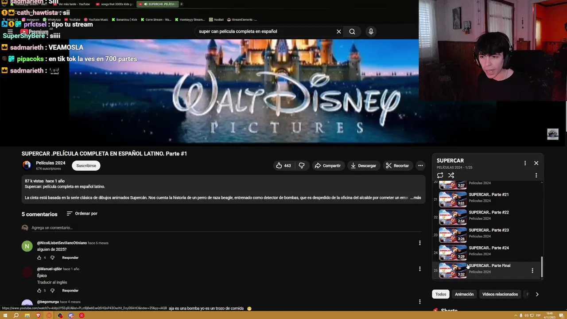567x319 pixels.
Task: Close the SUPERCAR playlist panel
Action: (x=536, y=163)
